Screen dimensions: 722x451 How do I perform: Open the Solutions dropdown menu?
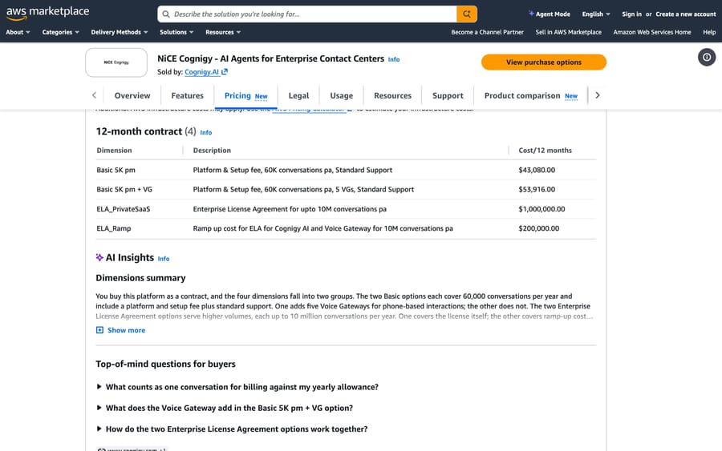point(176,32)
